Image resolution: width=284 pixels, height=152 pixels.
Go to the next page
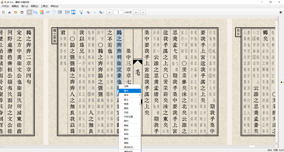point(136,12)
